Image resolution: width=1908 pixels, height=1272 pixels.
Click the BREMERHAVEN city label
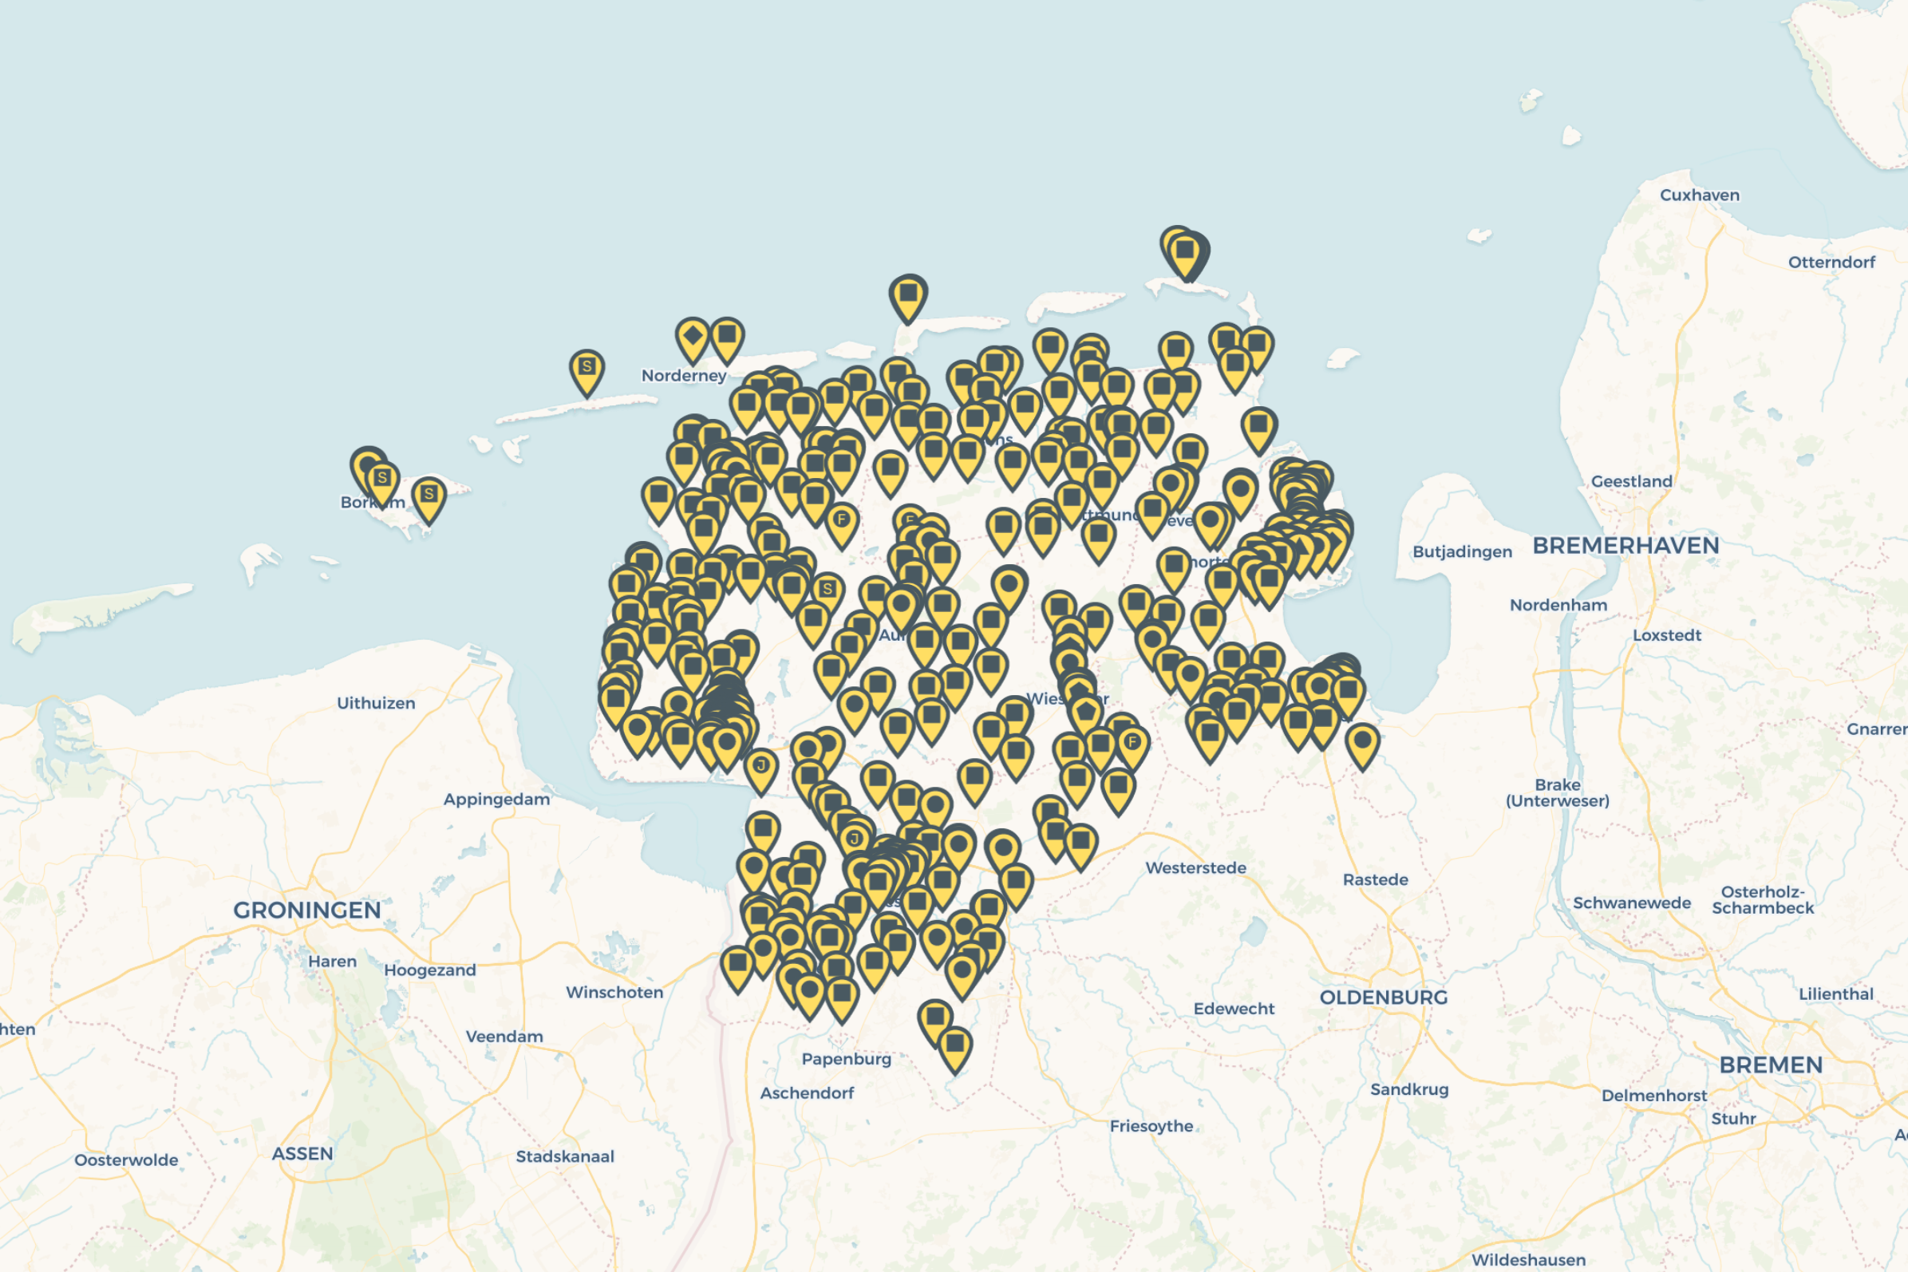pyautogui.click(x=1626, y=545)
